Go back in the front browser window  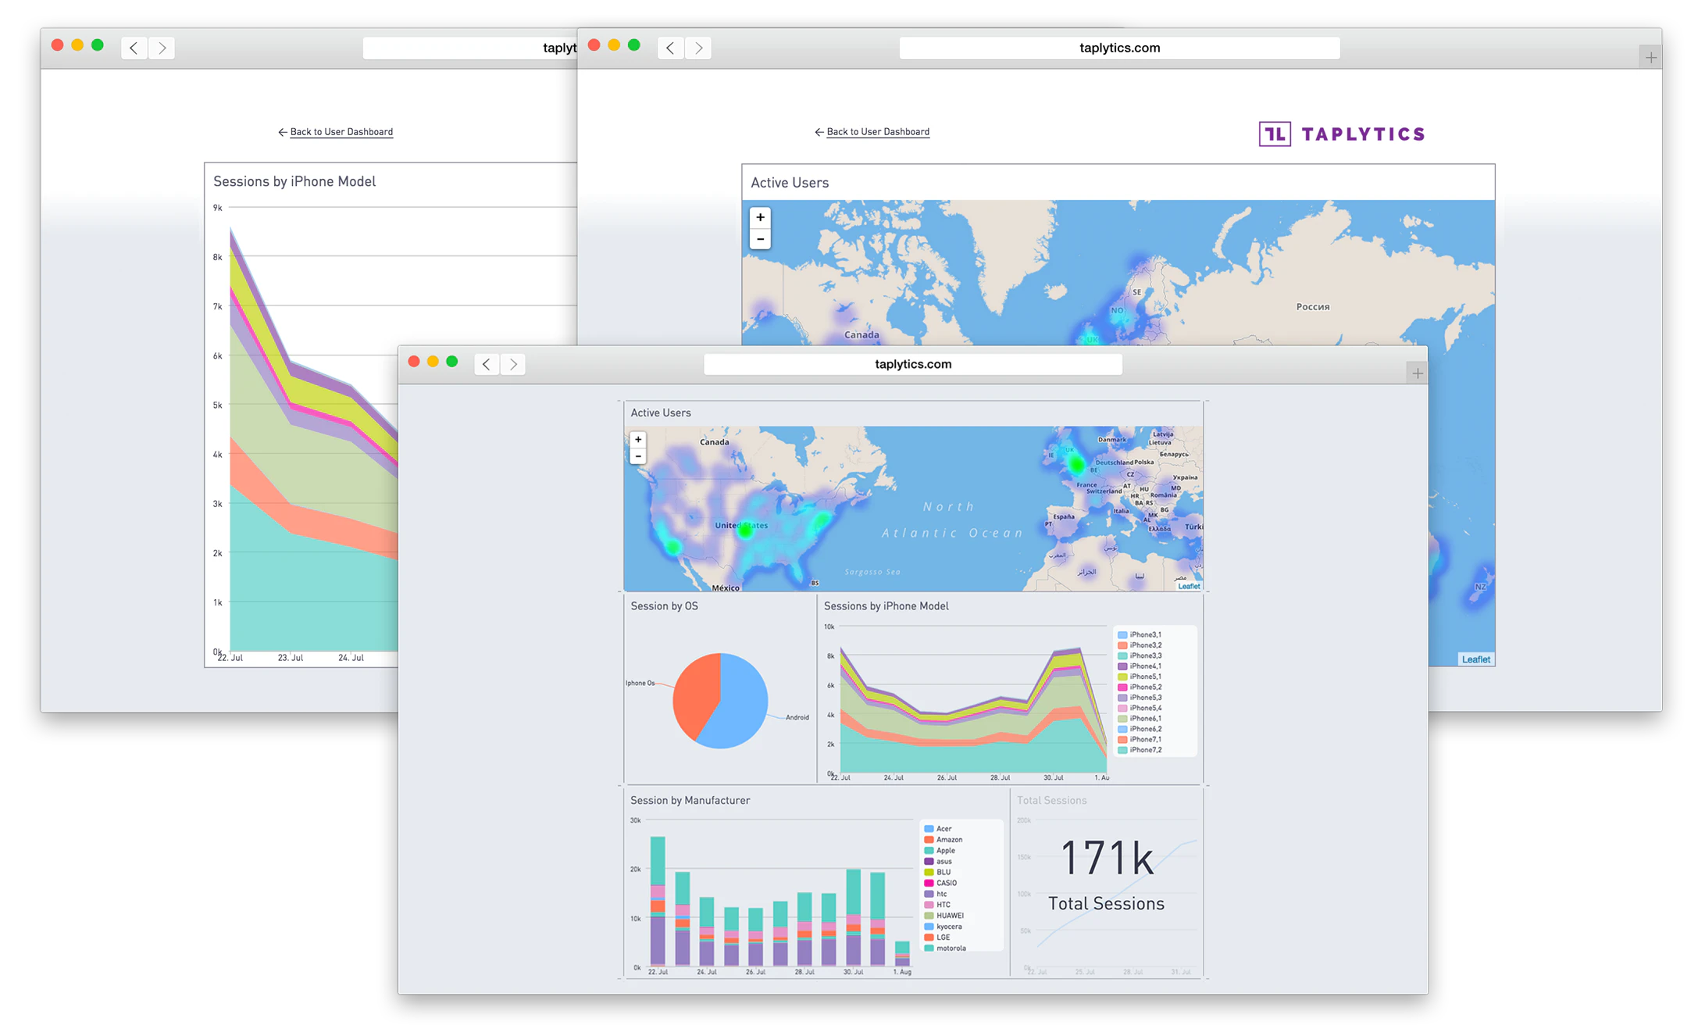coord(487,364)
